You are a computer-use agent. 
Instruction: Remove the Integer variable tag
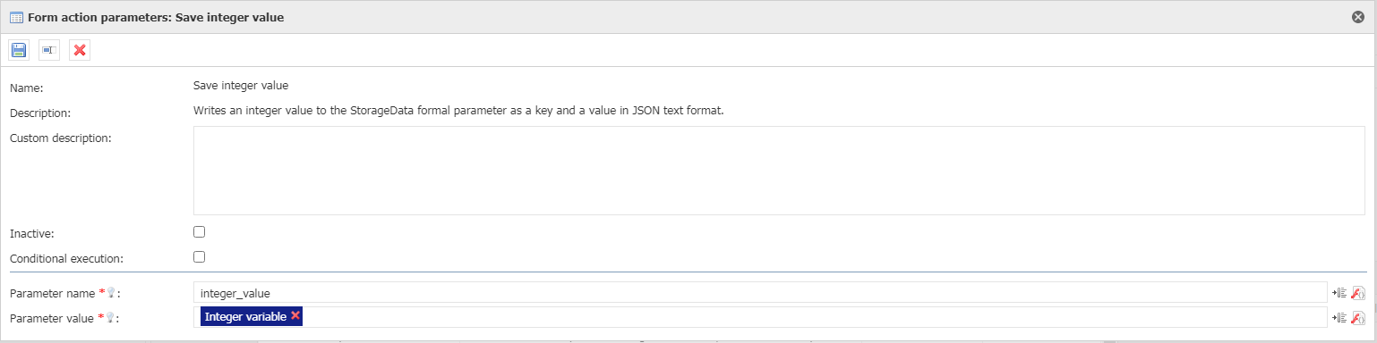coord(295,316)
